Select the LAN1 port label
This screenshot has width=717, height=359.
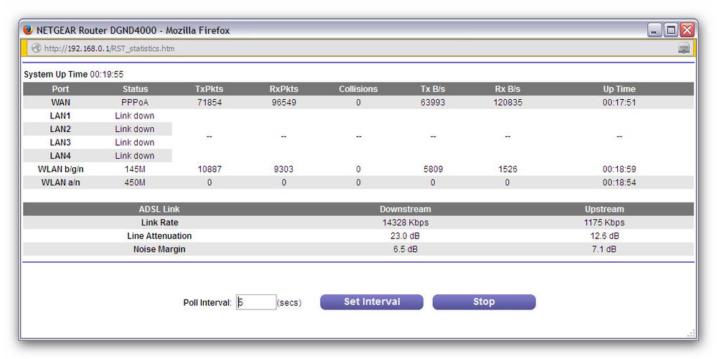(x=60, y=116)
